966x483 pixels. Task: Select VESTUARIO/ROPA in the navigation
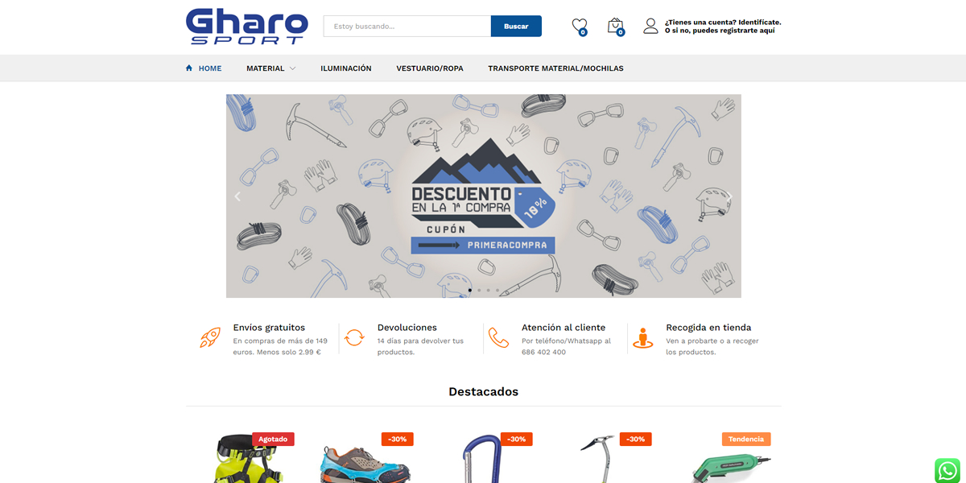429,68
